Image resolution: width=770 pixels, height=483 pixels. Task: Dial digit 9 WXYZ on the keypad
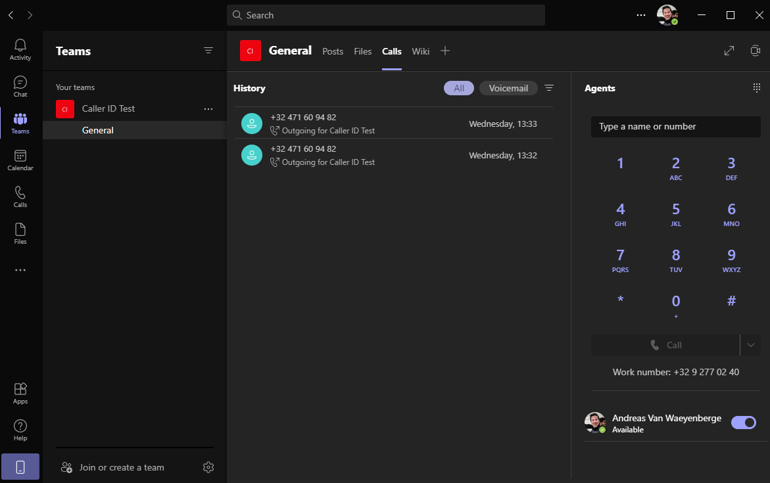tap(731, 260)
